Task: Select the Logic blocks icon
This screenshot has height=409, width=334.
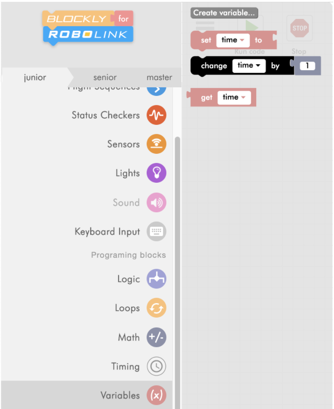Action: (156, 279)
